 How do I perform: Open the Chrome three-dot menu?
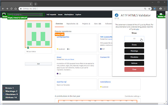[165, 9]
